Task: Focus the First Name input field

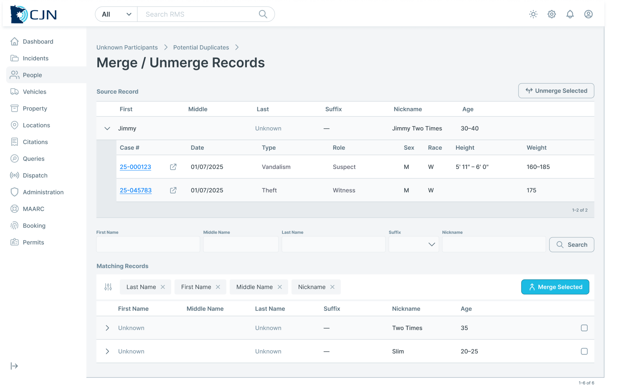Action: pyautogui.click(x=148, y=244)
